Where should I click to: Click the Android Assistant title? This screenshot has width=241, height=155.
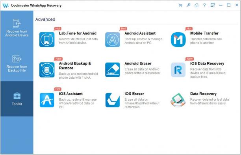[x=140, y=33]
